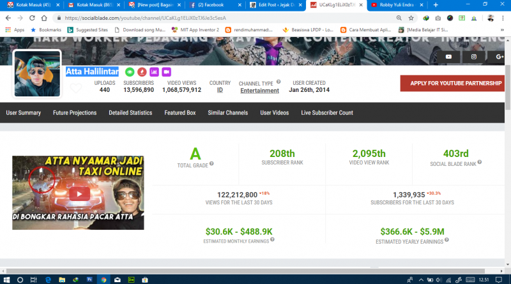Image resolution: width=511 pixels, height=284 pixels.
Task: Click Apply for YouTube Partnership button
Action: click(452, 84)
